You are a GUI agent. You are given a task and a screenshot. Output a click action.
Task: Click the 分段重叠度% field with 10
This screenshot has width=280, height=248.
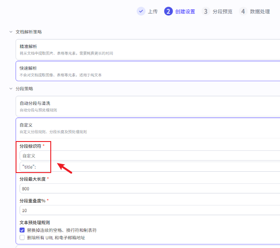[150, 210]
